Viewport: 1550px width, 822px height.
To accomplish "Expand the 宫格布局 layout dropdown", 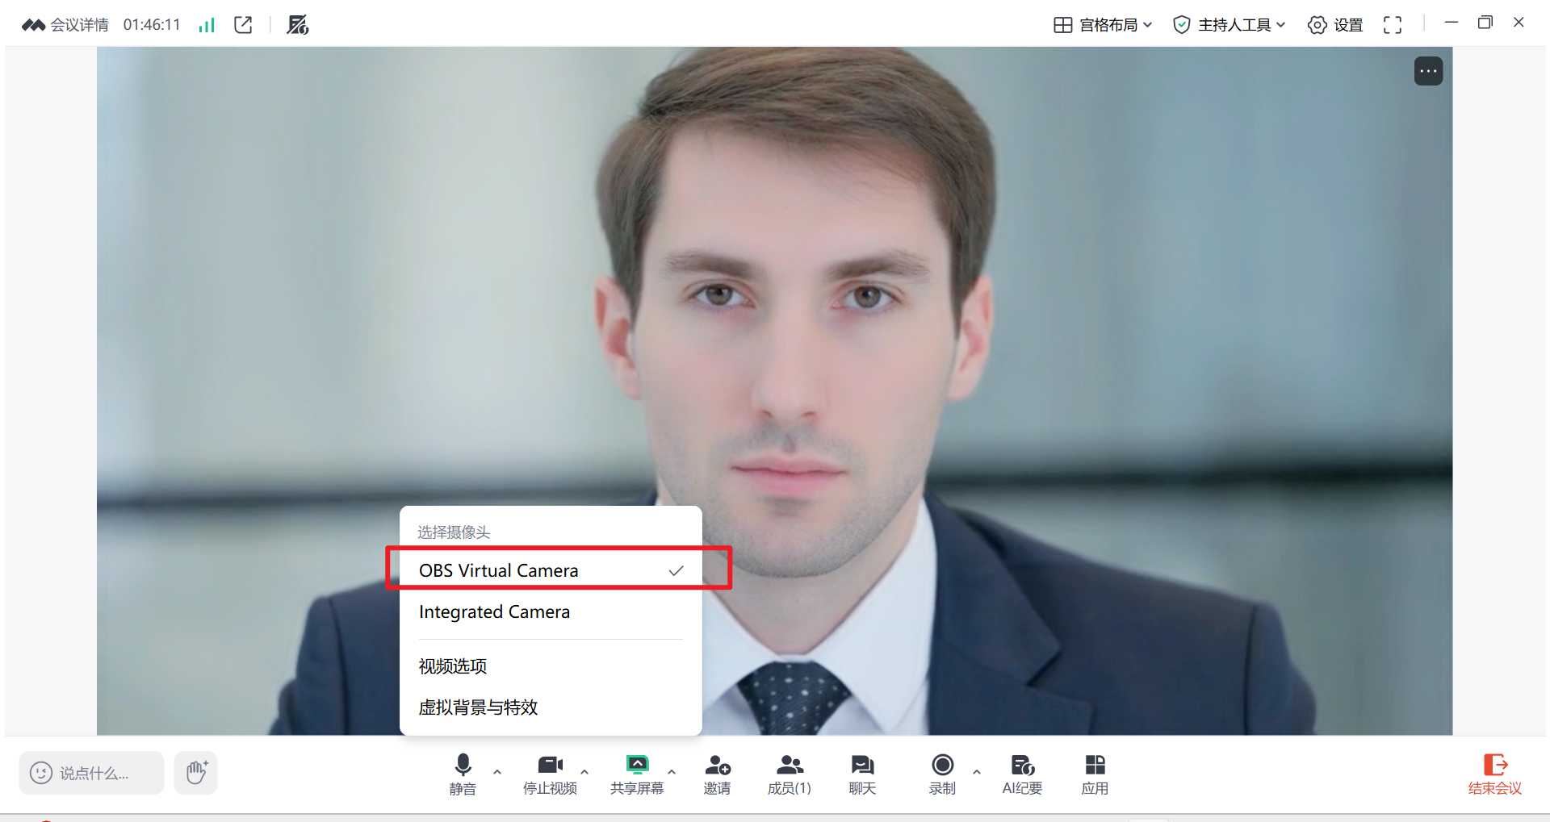I will [1103, 25].
